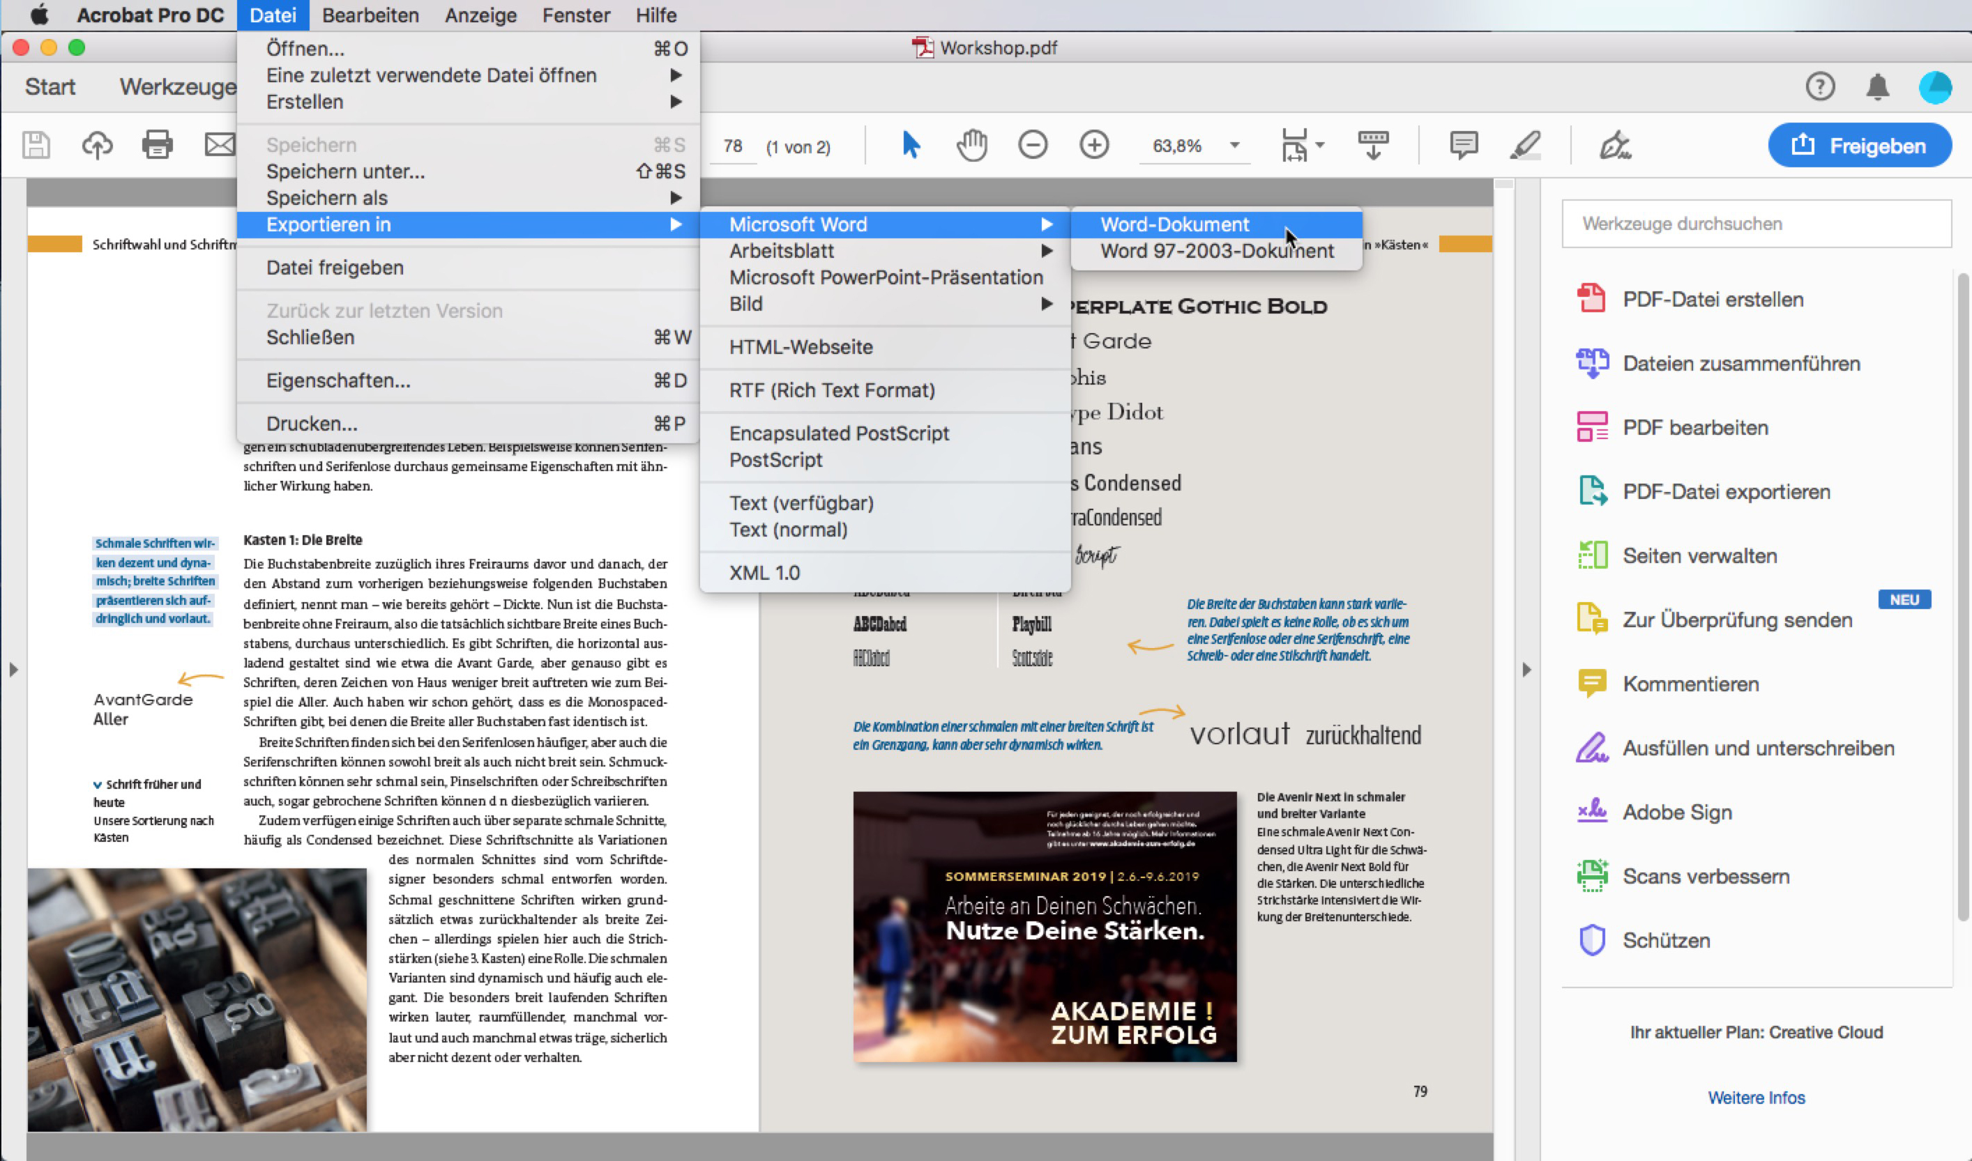Select Zur Überprüfung senden tool
Viewport: 1972px width, 1161px height.
tap(1736, 620)
